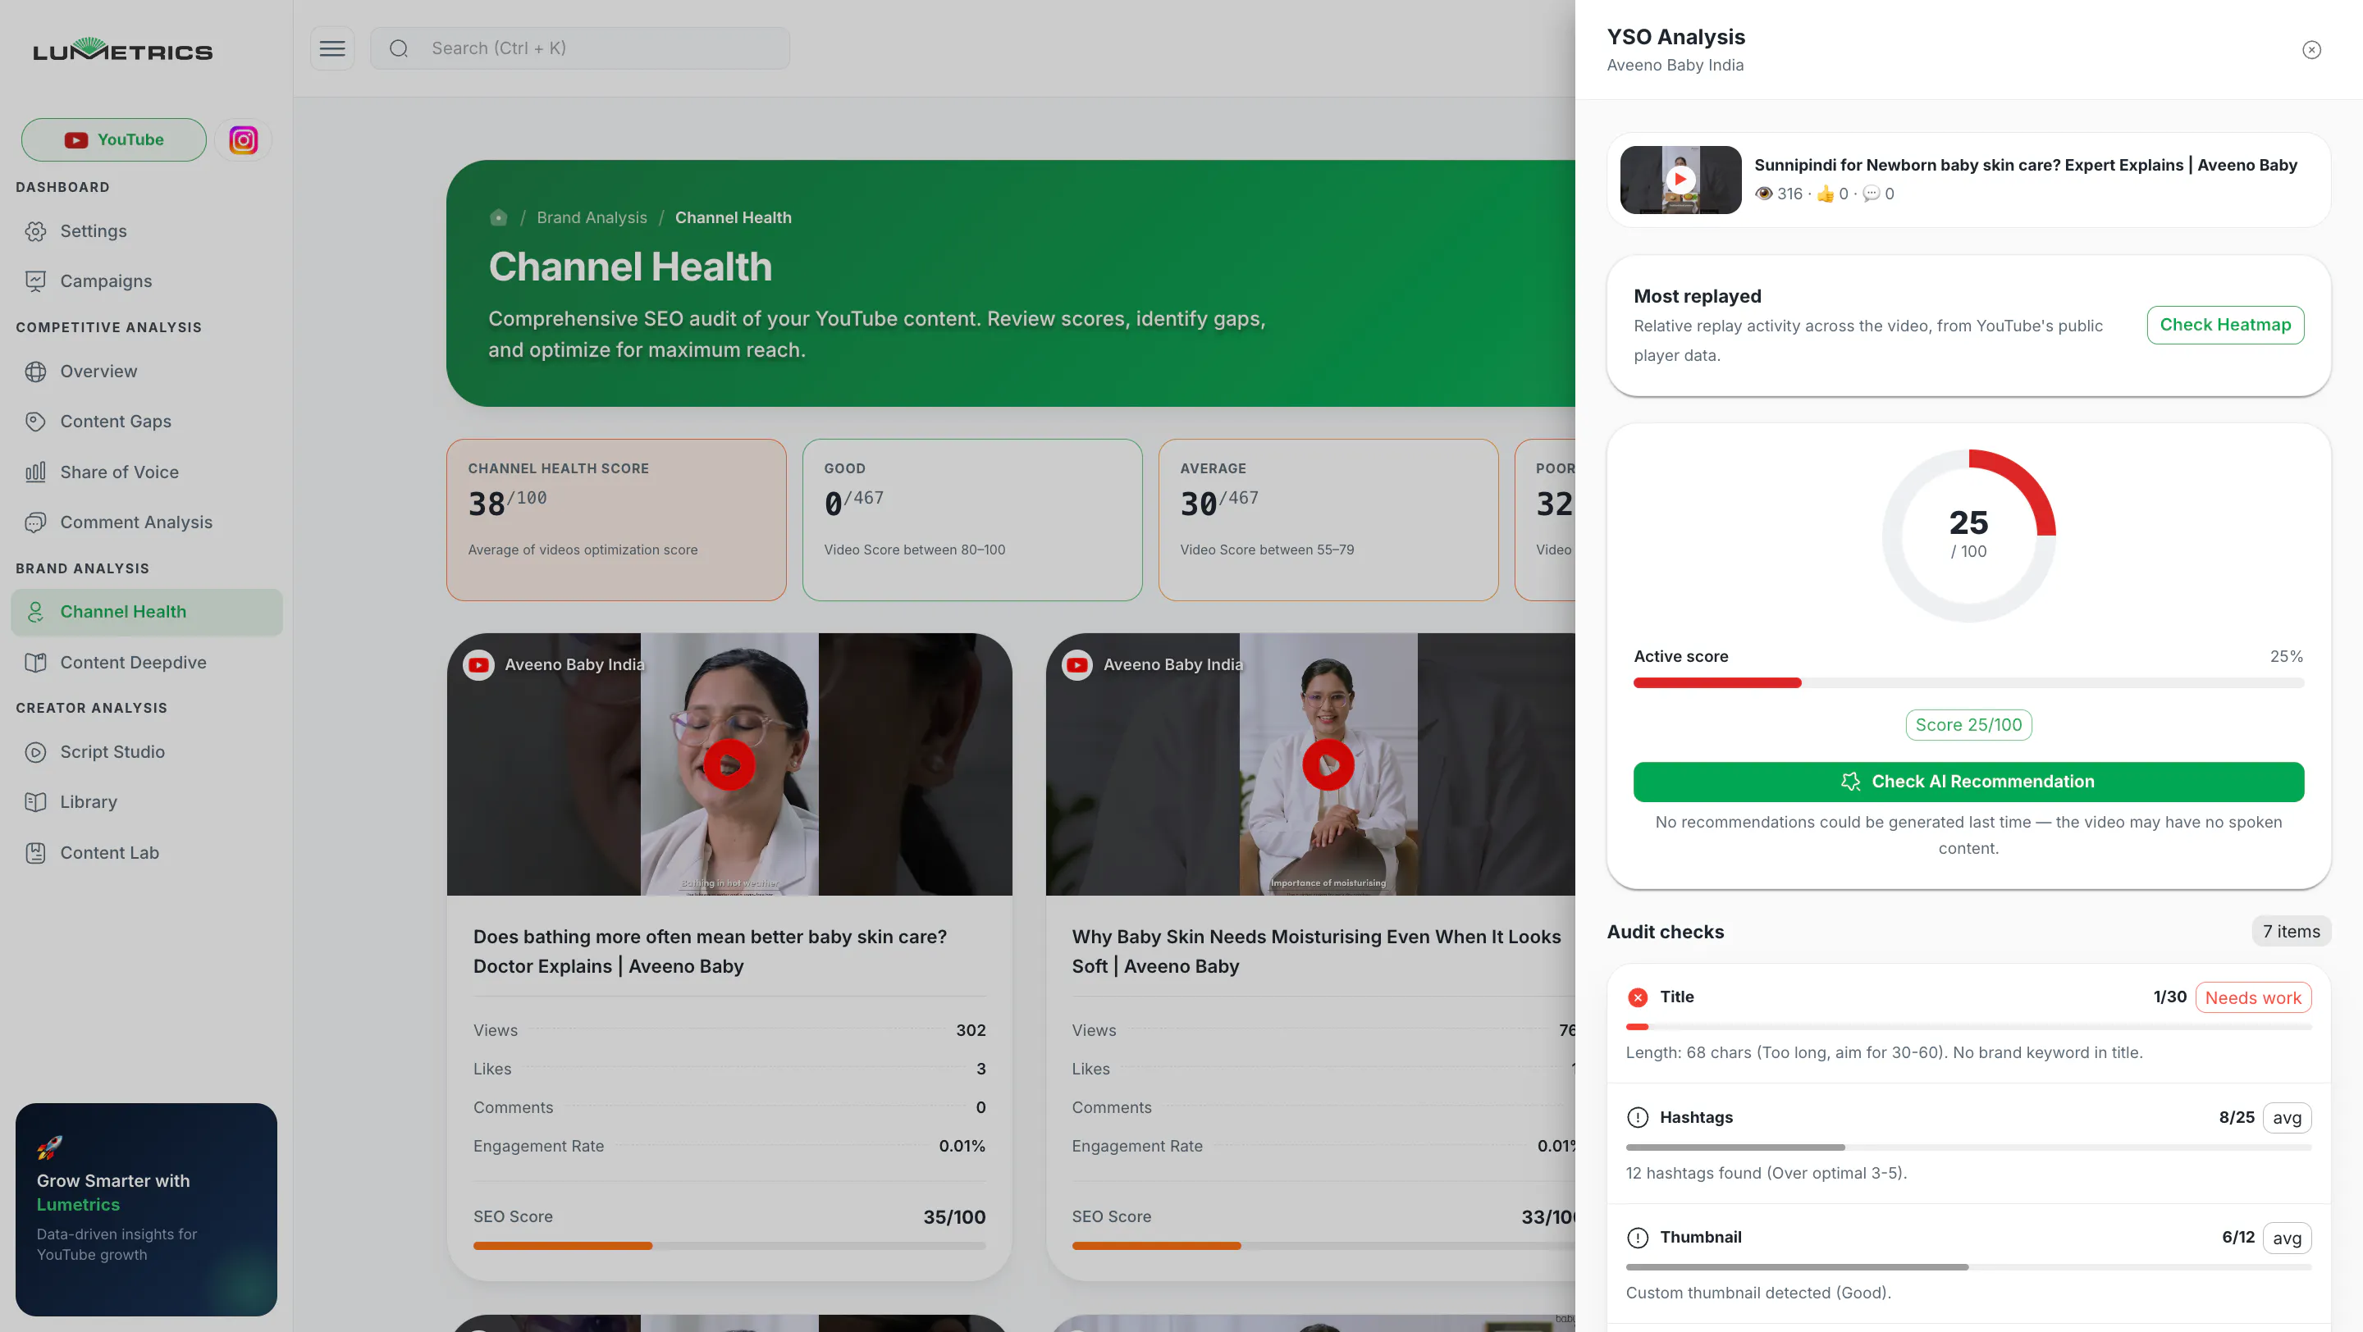Image resolution: width=2363 pixels, height=1332 pixels.
Task: Click the Title audit progress bar
Action: click(x=1968, y=1027)
